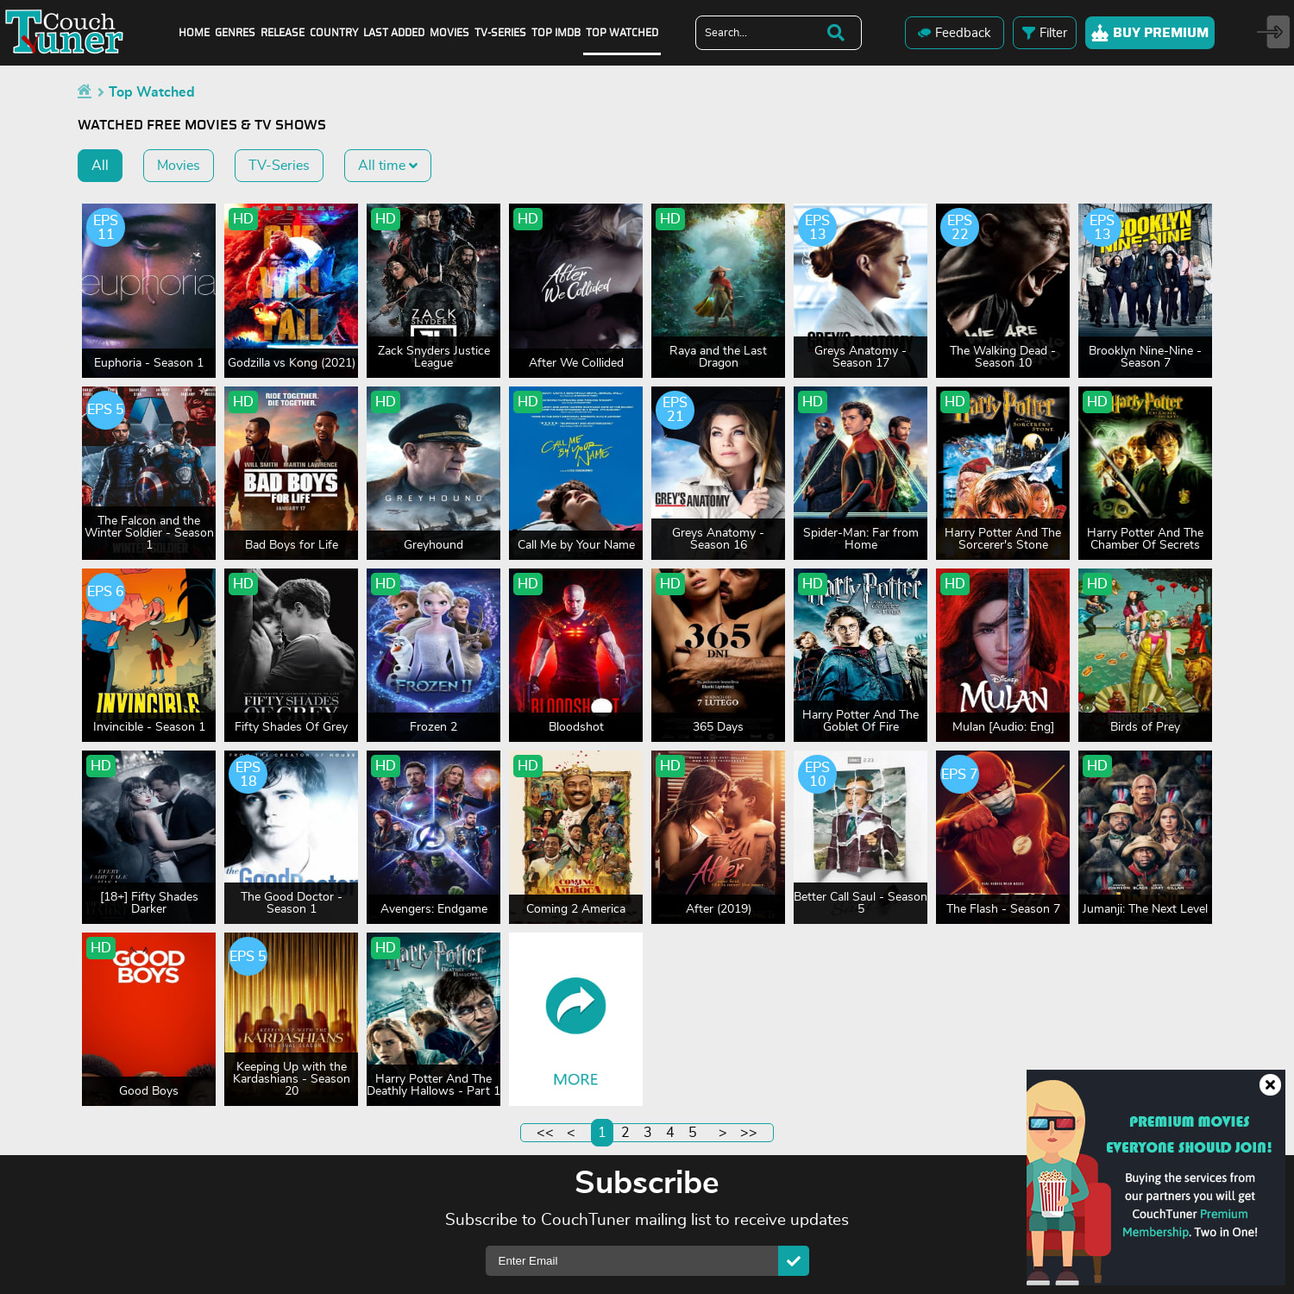1294x1294 pixels.
Task: Click the search magnifier icon
Action: 835,33
